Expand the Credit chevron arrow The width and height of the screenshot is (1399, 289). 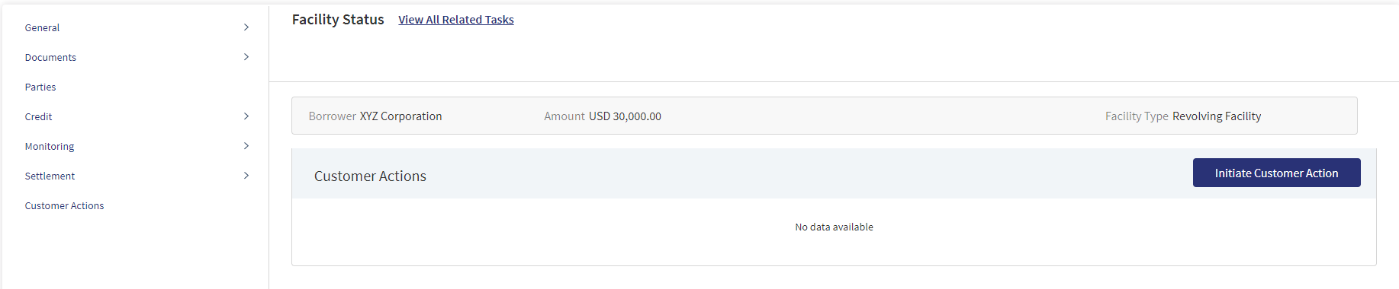tap(246, 116)
